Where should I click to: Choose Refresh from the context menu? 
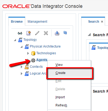click(x=69, y=105)
